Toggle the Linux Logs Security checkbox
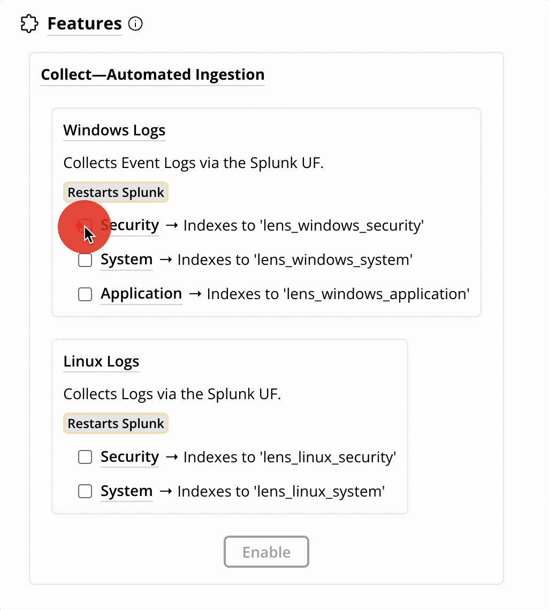This screenshot has width=549, height=610. tap(85, 457)
